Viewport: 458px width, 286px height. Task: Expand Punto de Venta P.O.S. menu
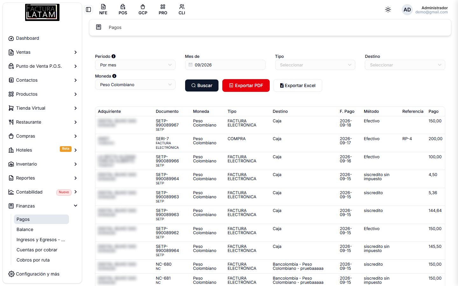[x=42, y=66]
